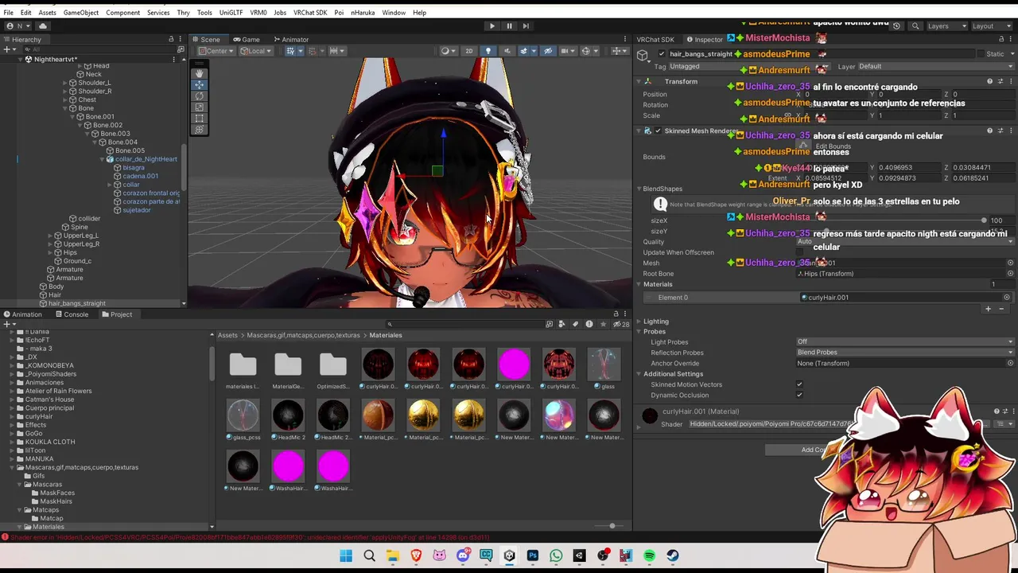Screen dimensions: 1018x573
Task: Switch to the Animator tab
Action: tap(290, 39)
